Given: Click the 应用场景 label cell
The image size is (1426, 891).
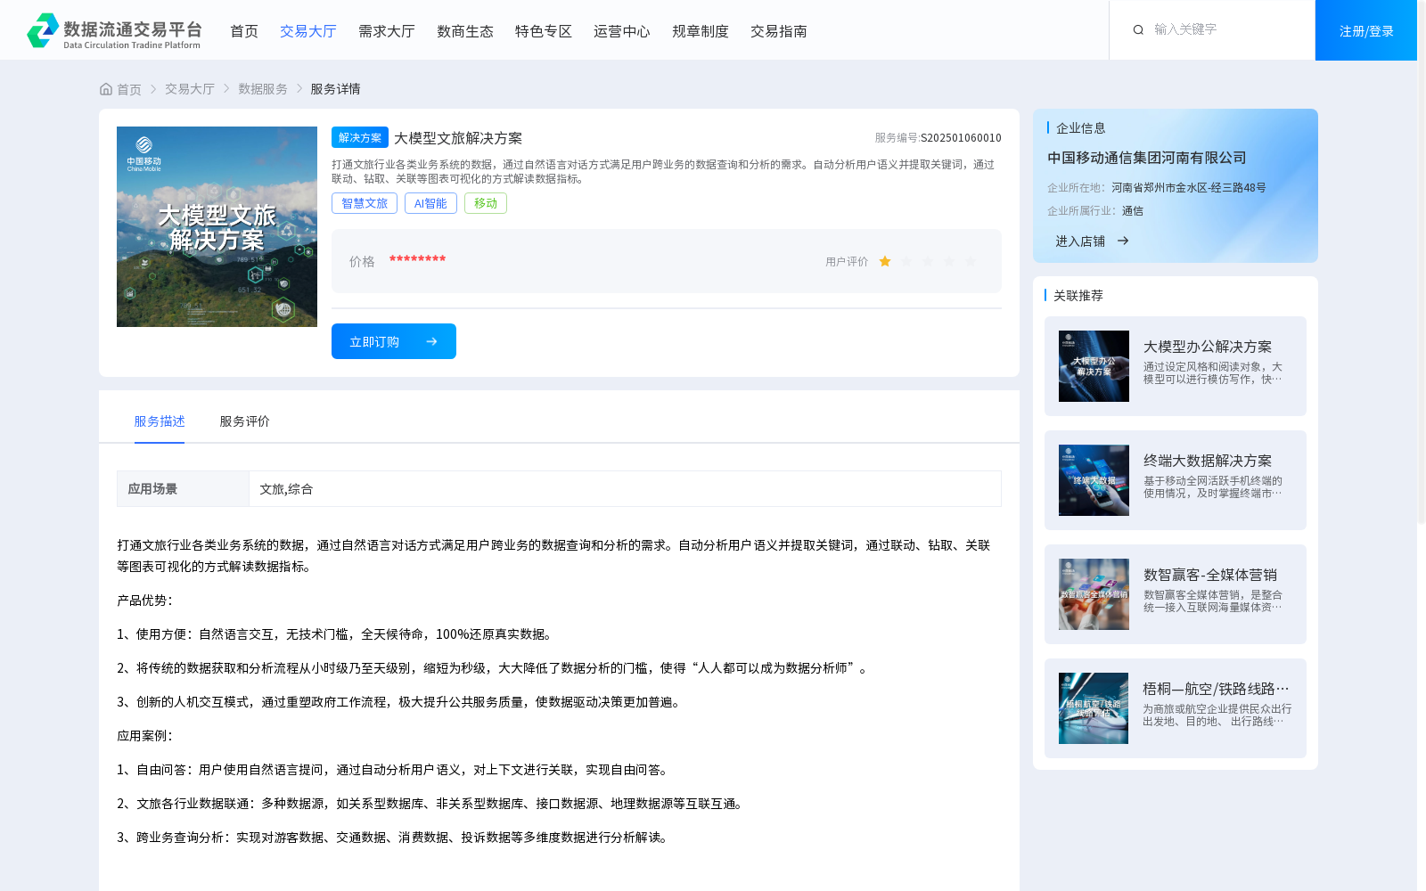Looking at the screenshot, I should 183,489.
